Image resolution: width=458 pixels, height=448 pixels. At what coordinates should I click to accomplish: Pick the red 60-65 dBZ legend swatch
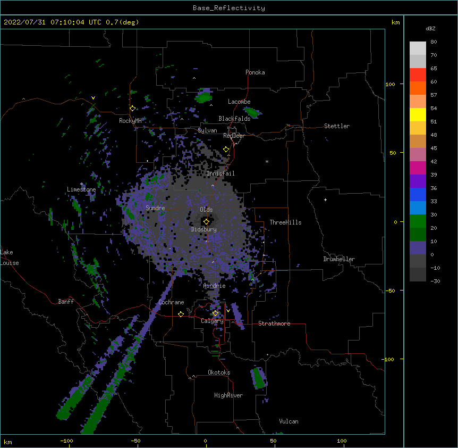pyautogui.click(x=418, y=75)
